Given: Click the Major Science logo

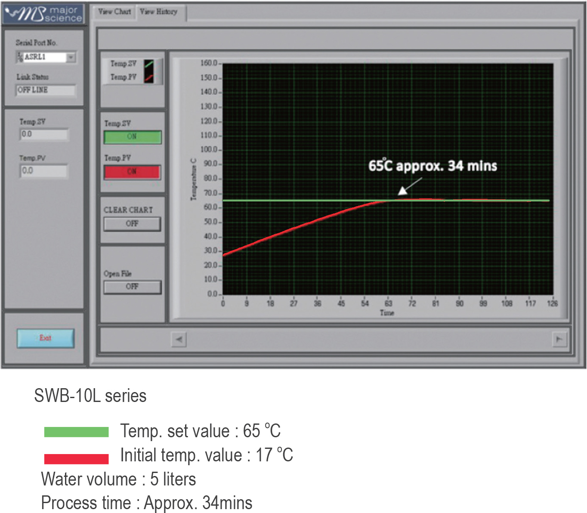Looking at the screenshot, I should click(43, 14).
